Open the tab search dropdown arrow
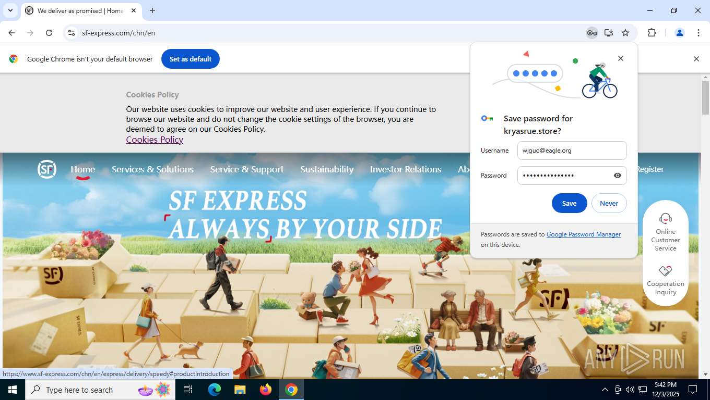The image size is (710, 400). (10, 10)
